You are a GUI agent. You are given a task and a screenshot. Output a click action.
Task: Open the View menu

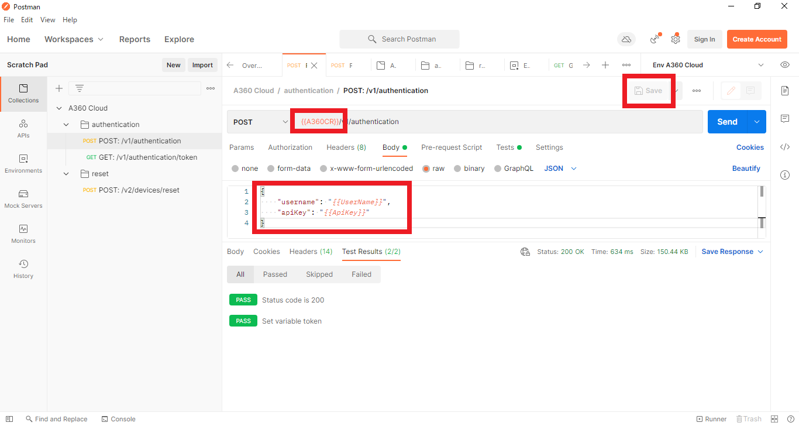(48, 20)
